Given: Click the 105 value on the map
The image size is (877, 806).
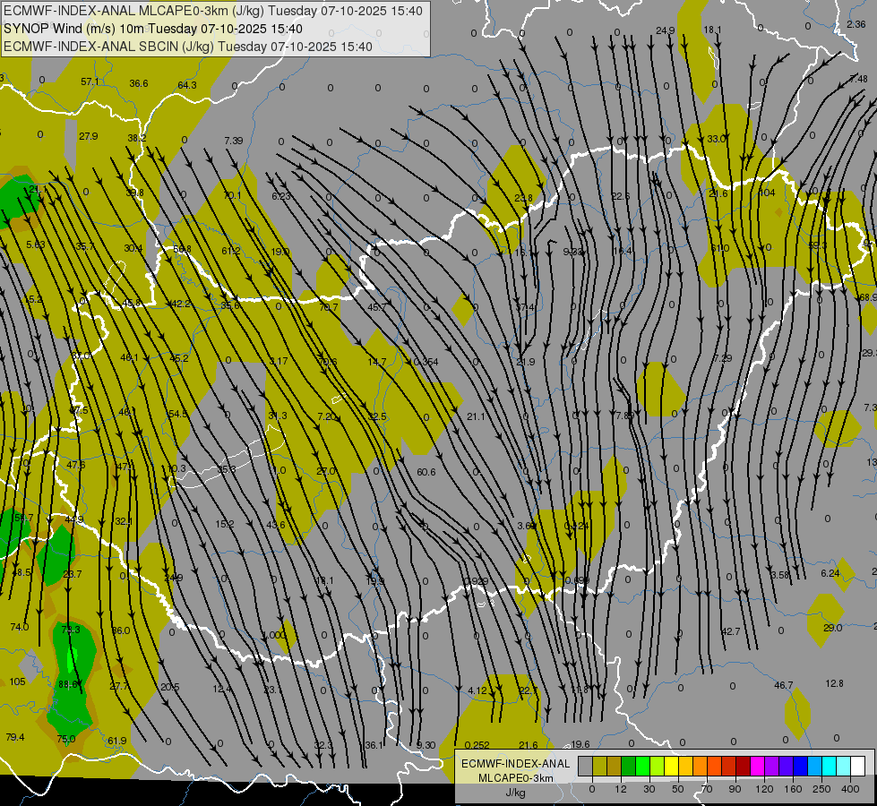Looking at the screenshot, I should pos(17,682).
